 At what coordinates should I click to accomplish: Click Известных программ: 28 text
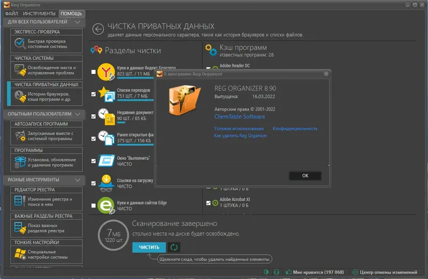point(247,55)
